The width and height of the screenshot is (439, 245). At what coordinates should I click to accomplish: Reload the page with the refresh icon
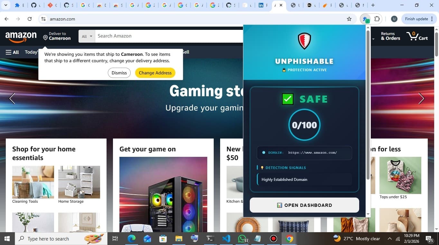[29, 19]
